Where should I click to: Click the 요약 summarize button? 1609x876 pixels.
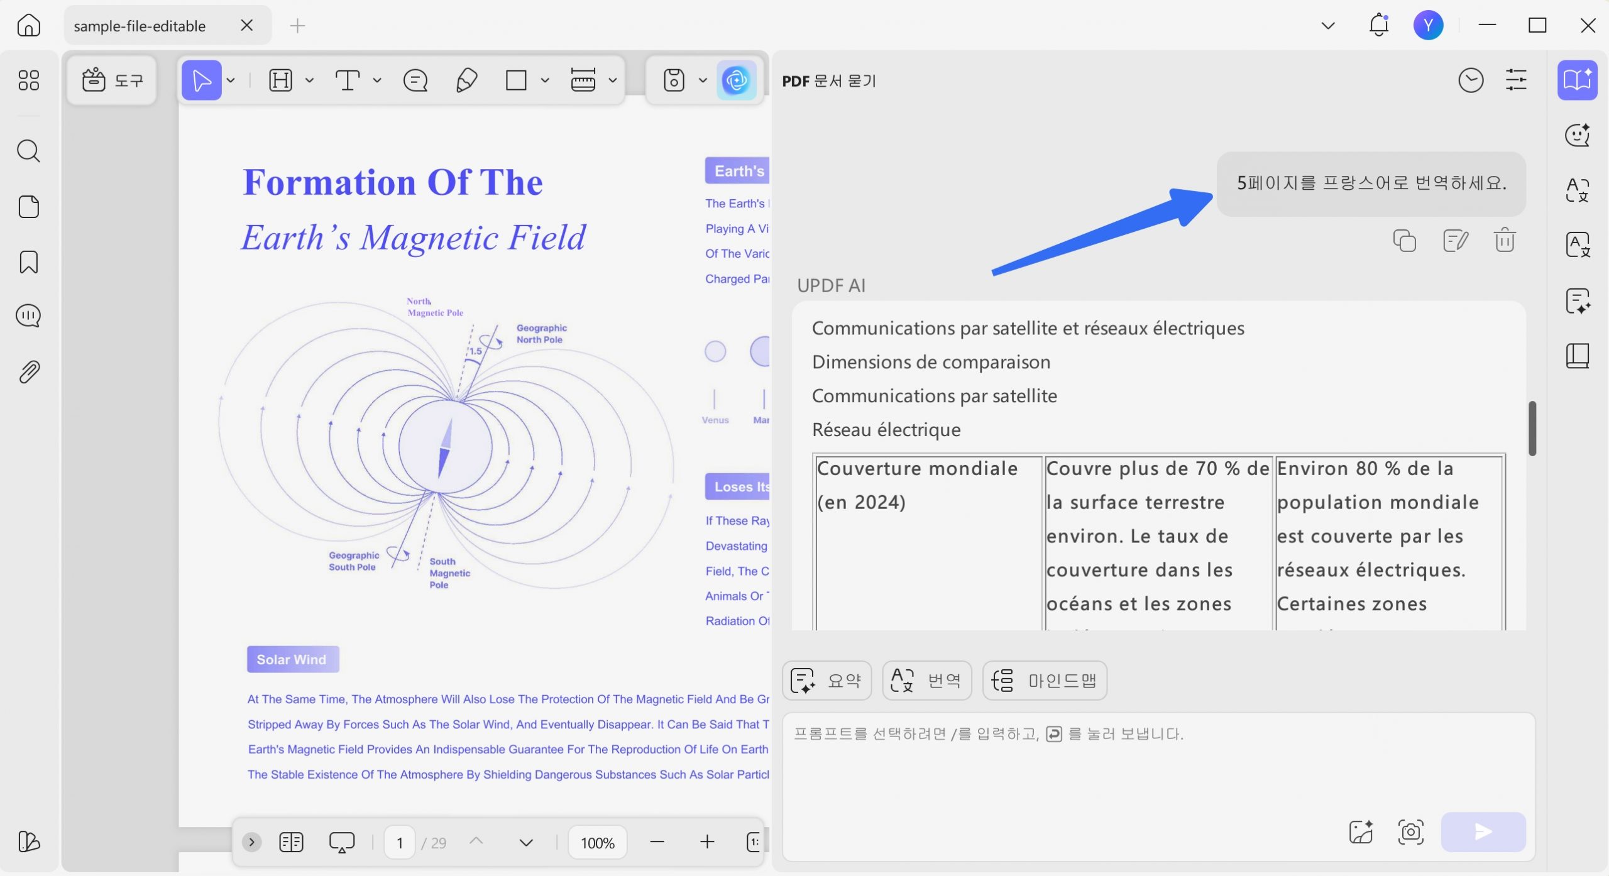click(x=826, y=681)
